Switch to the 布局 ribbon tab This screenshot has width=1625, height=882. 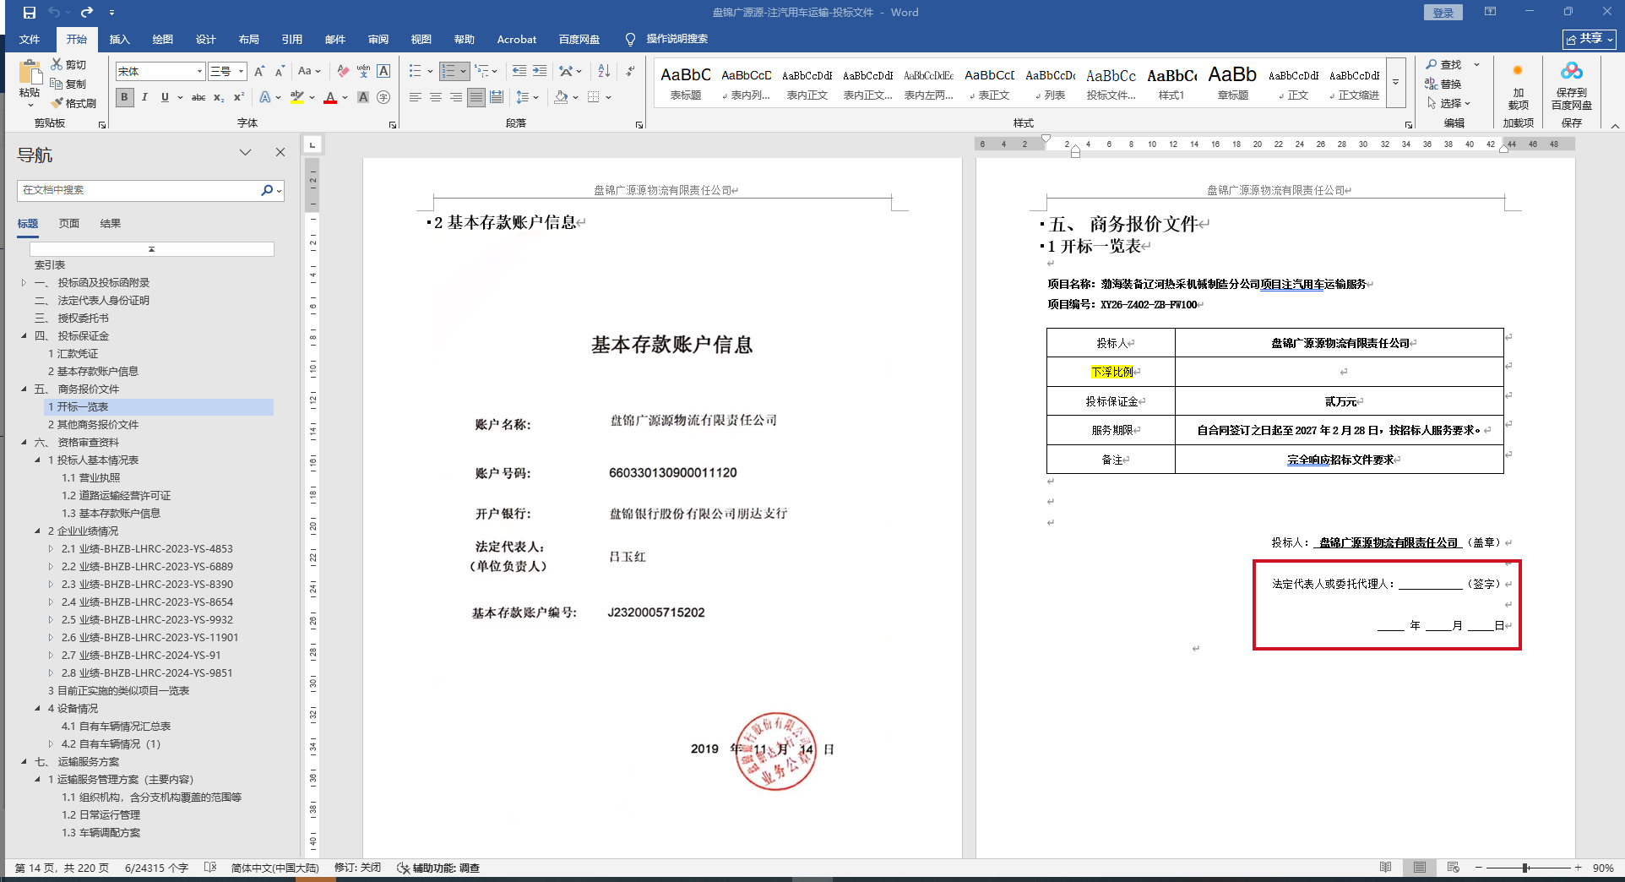(249, 39)
